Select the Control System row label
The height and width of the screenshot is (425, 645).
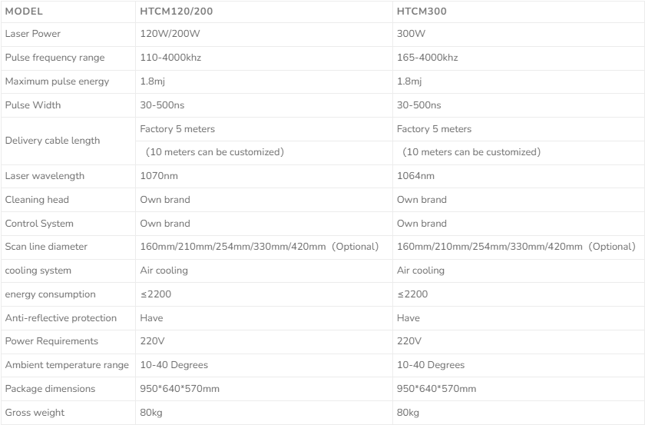click(39, 224)
